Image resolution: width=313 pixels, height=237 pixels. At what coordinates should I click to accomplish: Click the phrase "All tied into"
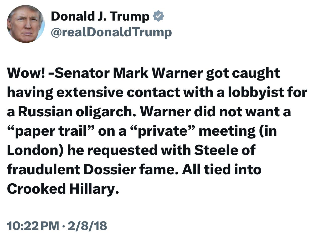(222, 170)
